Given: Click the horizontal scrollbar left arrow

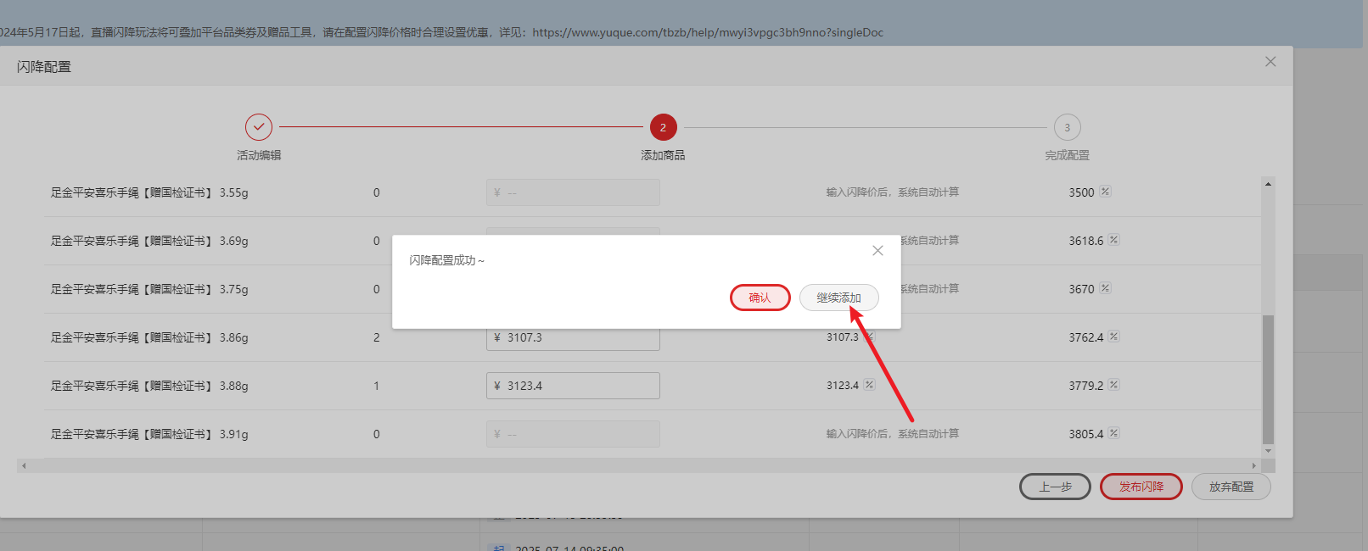Looking at the screenshot, I should [24, 465].
